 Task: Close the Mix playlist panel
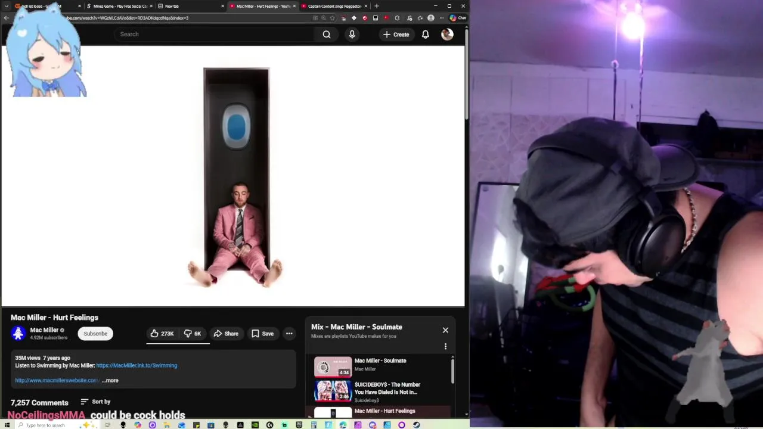(445, 330)
